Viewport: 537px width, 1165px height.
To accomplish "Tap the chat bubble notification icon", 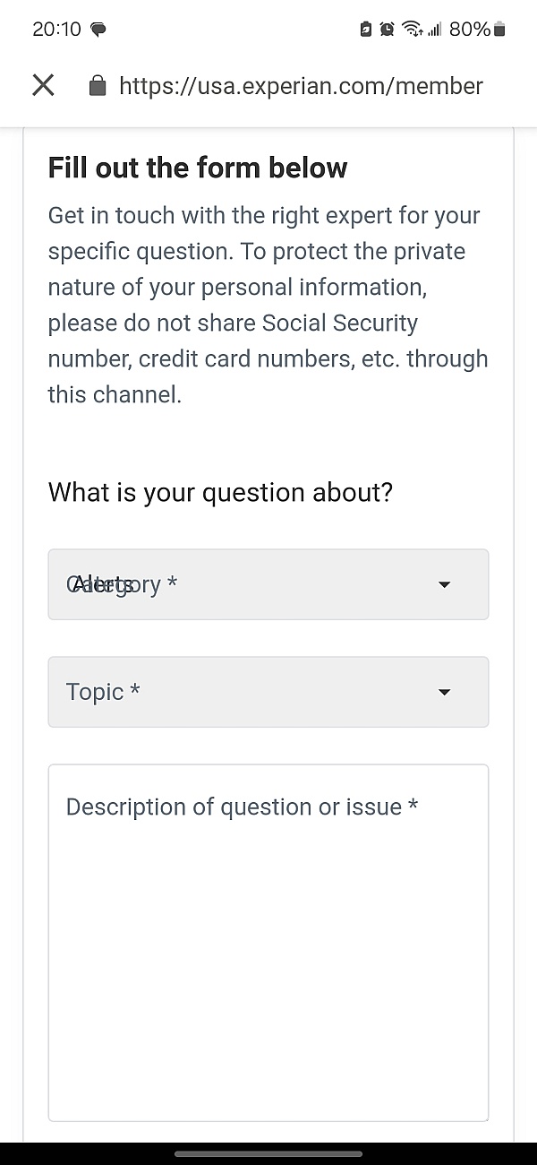I will pos(98,30).
